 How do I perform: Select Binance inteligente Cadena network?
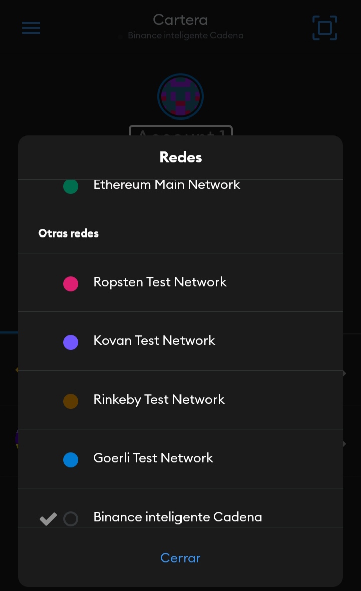[180, 508]
